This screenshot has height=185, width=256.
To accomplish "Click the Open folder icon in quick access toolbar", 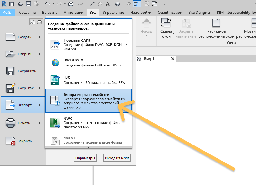I will click(x=21, y=4).
